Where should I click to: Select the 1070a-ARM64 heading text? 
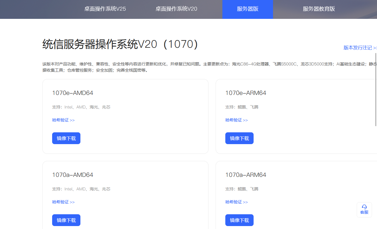(x=246, y=175)
